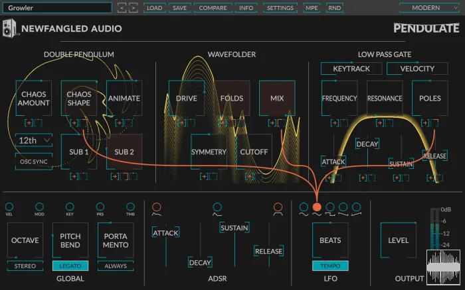The height and width of the screenshot is (290, 465).
Task: Click the plus button under POLES
Action: pyautogui.click(x=425, y=122)
